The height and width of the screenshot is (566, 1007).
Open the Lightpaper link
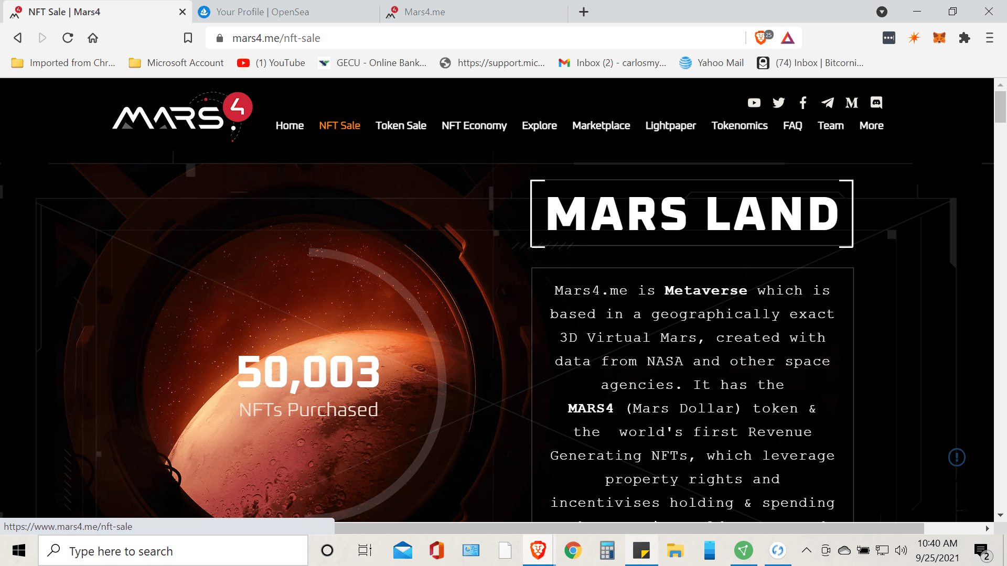coord(670,126)
